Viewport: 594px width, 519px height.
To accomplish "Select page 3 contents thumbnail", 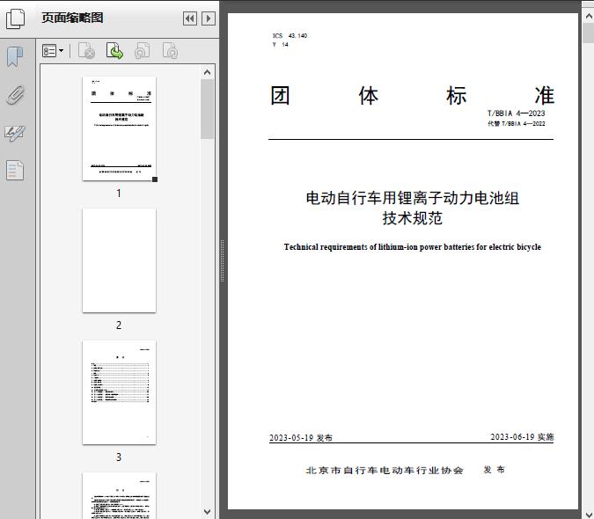I will click(x=119, y=392).
